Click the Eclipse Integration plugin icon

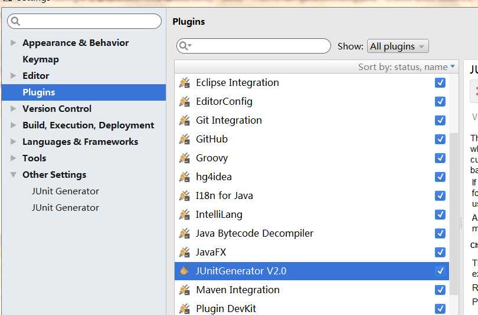185,82
